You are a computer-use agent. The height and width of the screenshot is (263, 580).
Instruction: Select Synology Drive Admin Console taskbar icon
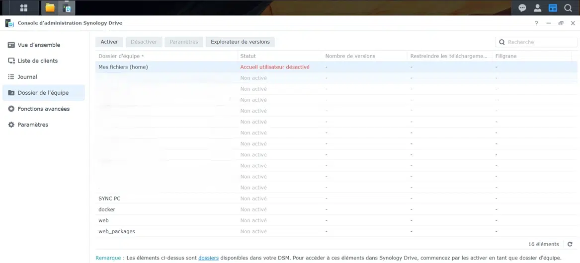[67, 8]
